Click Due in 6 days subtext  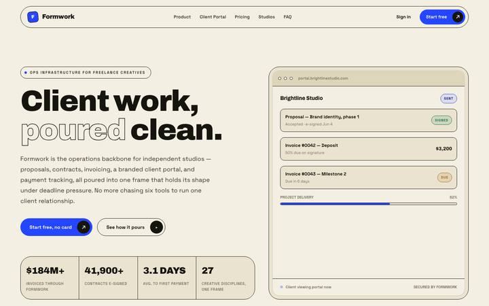click(297, 182)
